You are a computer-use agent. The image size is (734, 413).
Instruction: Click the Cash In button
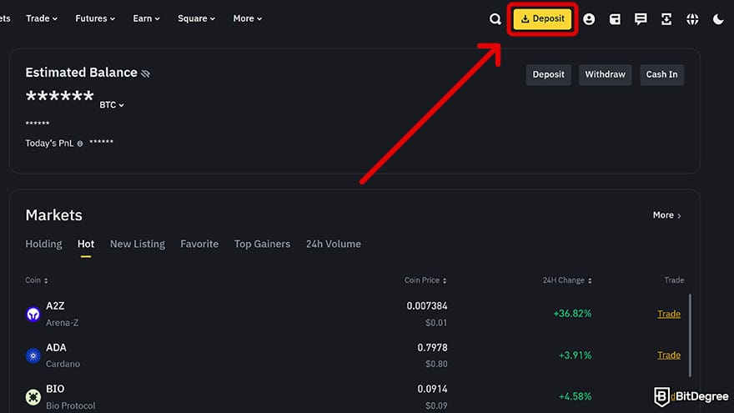pyautogui.click(x=661, y=74)
